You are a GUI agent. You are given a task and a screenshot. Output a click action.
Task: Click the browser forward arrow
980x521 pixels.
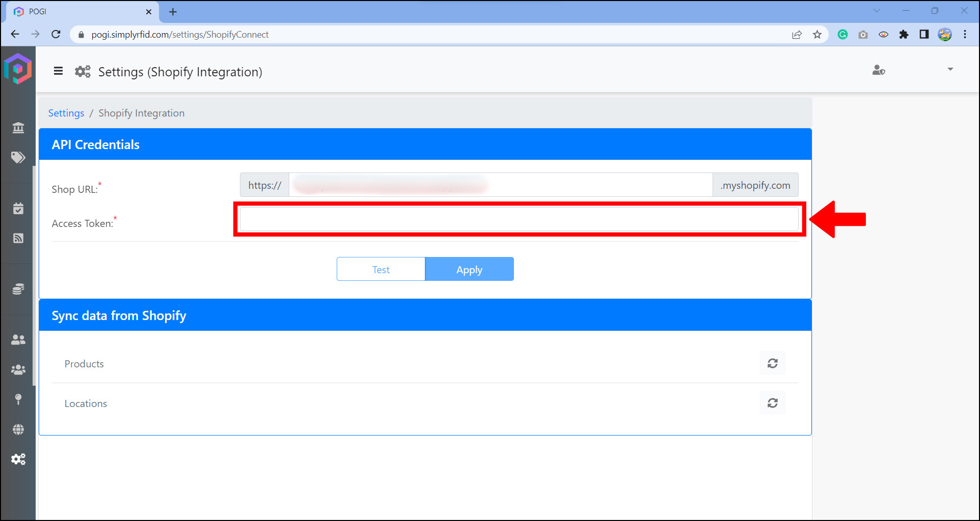tap(35, 34)
